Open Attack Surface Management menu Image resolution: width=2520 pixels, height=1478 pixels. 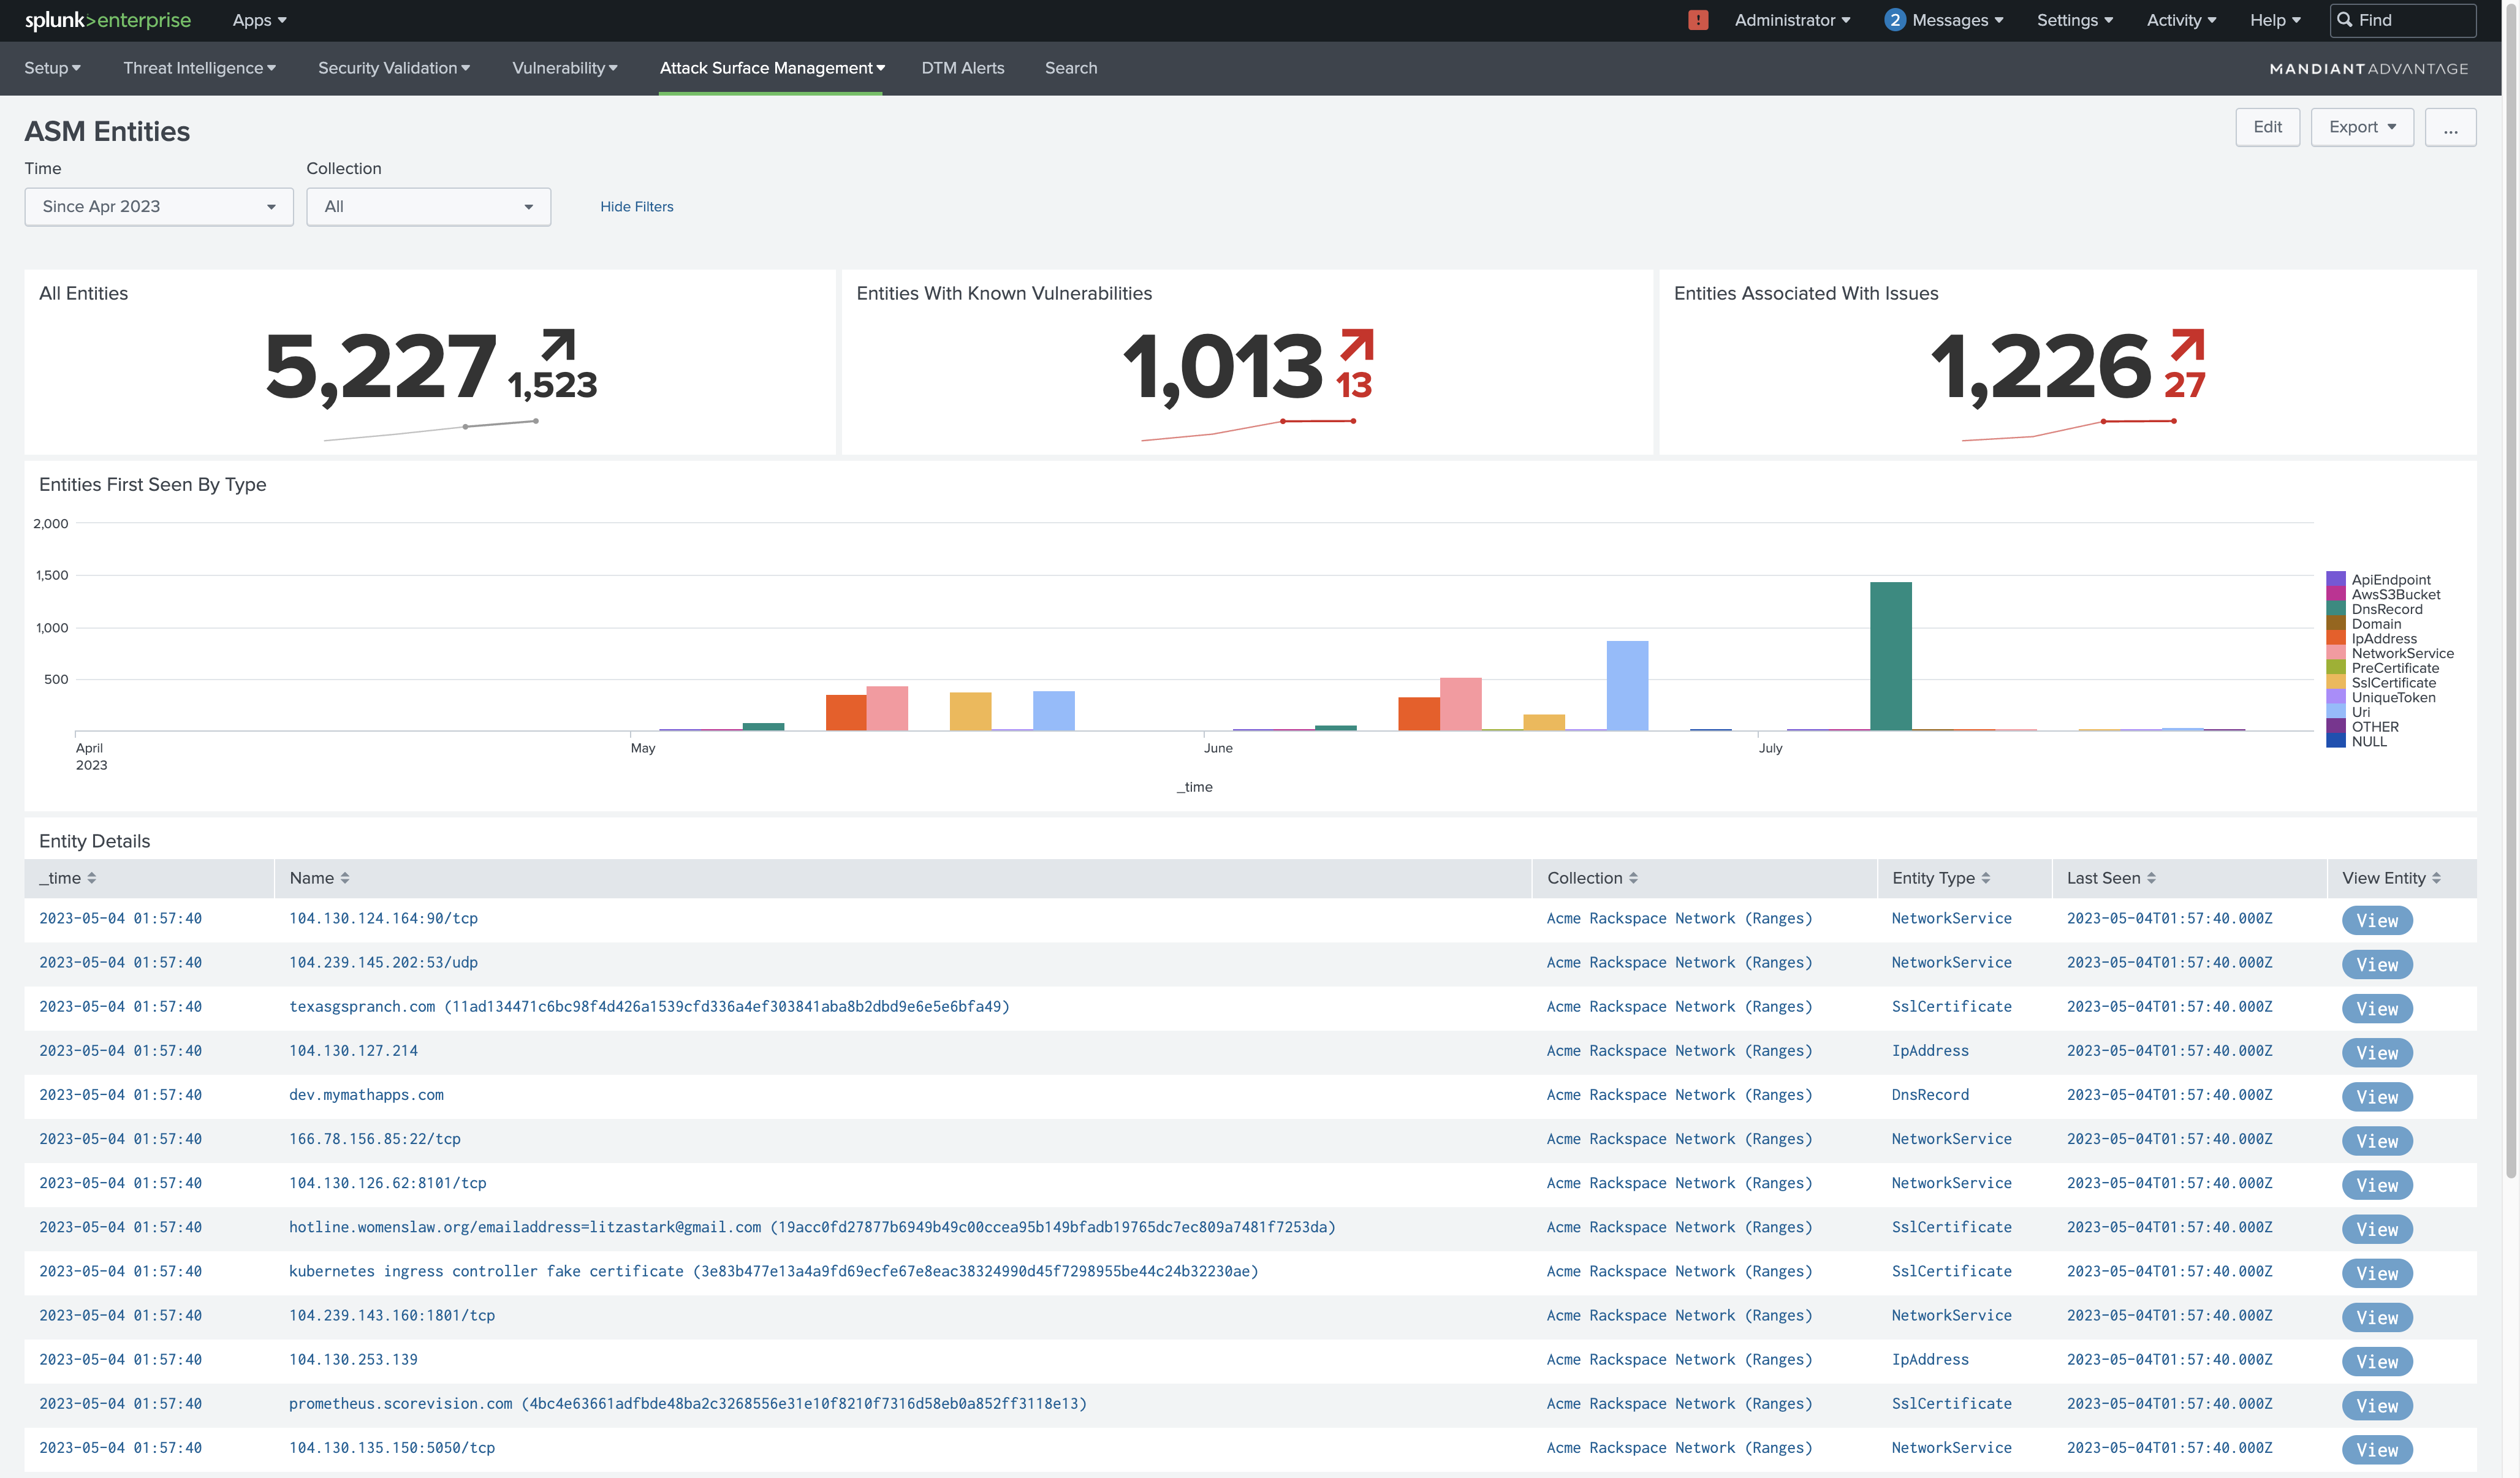point(772,68)
